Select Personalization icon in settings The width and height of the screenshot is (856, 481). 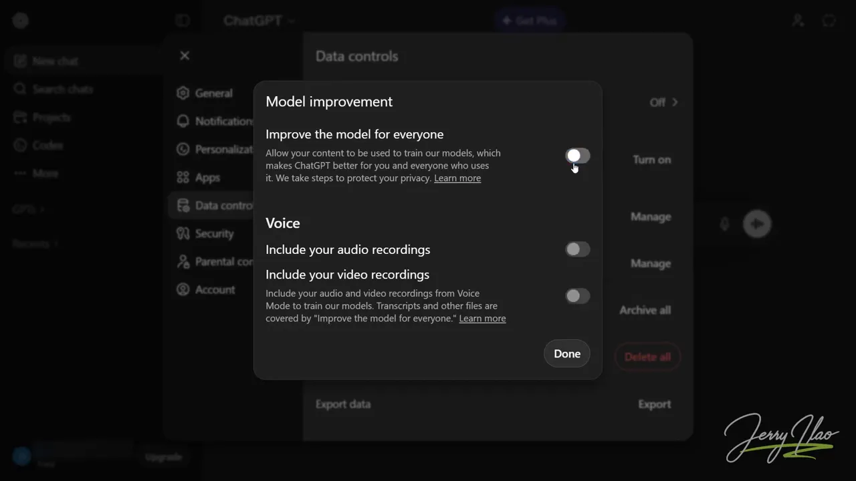[x=183, y=149]
